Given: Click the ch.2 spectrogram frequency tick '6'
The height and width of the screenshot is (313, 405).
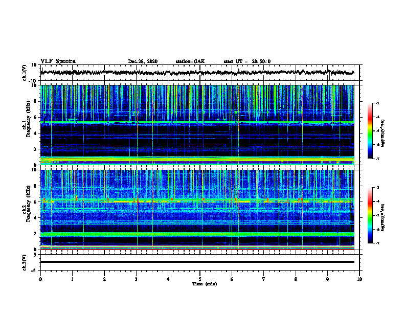Looking at the screenshot, I should point(35,202).
